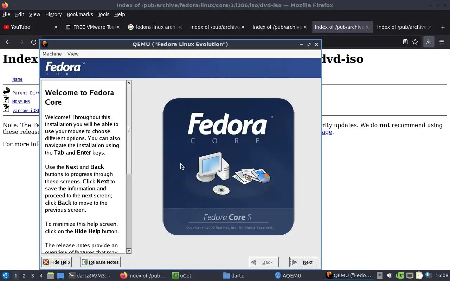Click the update notifier tray icon
Screen dimensions: 450x281
428,276
